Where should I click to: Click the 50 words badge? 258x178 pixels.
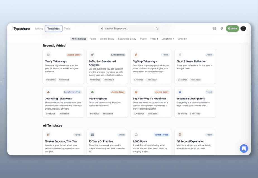tap(51, 80)
